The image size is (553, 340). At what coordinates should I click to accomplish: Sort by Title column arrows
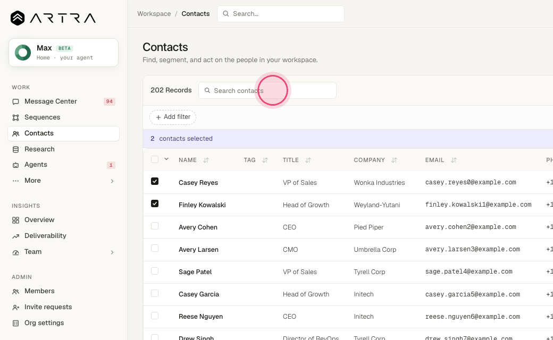click(308, 160)
